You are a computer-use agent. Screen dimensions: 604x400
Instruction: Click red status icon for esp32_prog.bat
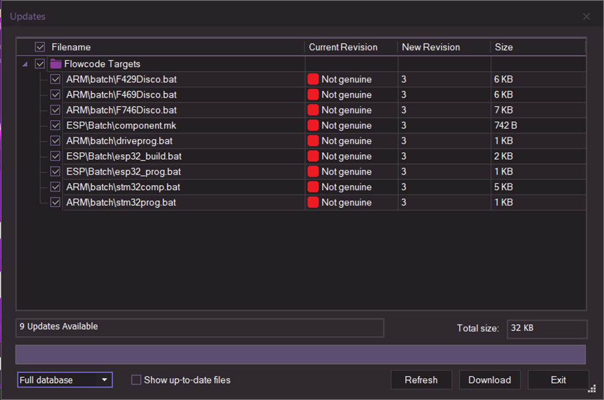(313, 172)
